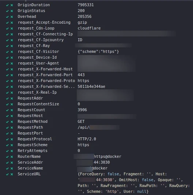Viewport: 193px width, 195px height.
Task: Exclude request_X-Forwarded-Port using X icon
Action: (x=12, y=75)
